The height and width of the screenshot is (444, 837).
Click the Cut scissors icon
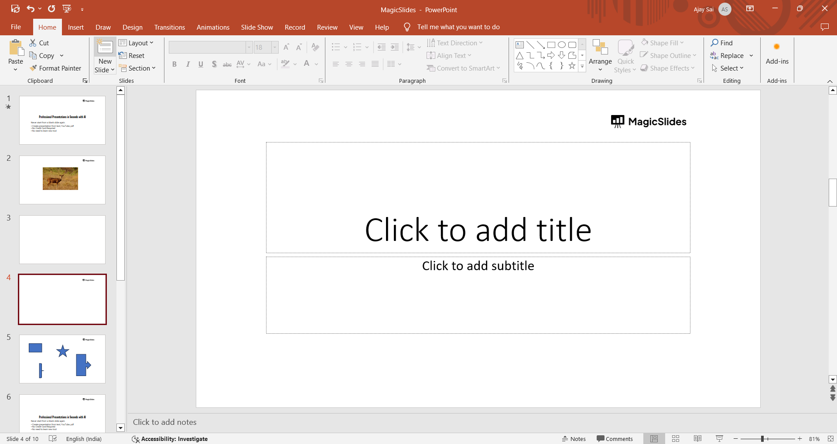(x=33, y=43)
